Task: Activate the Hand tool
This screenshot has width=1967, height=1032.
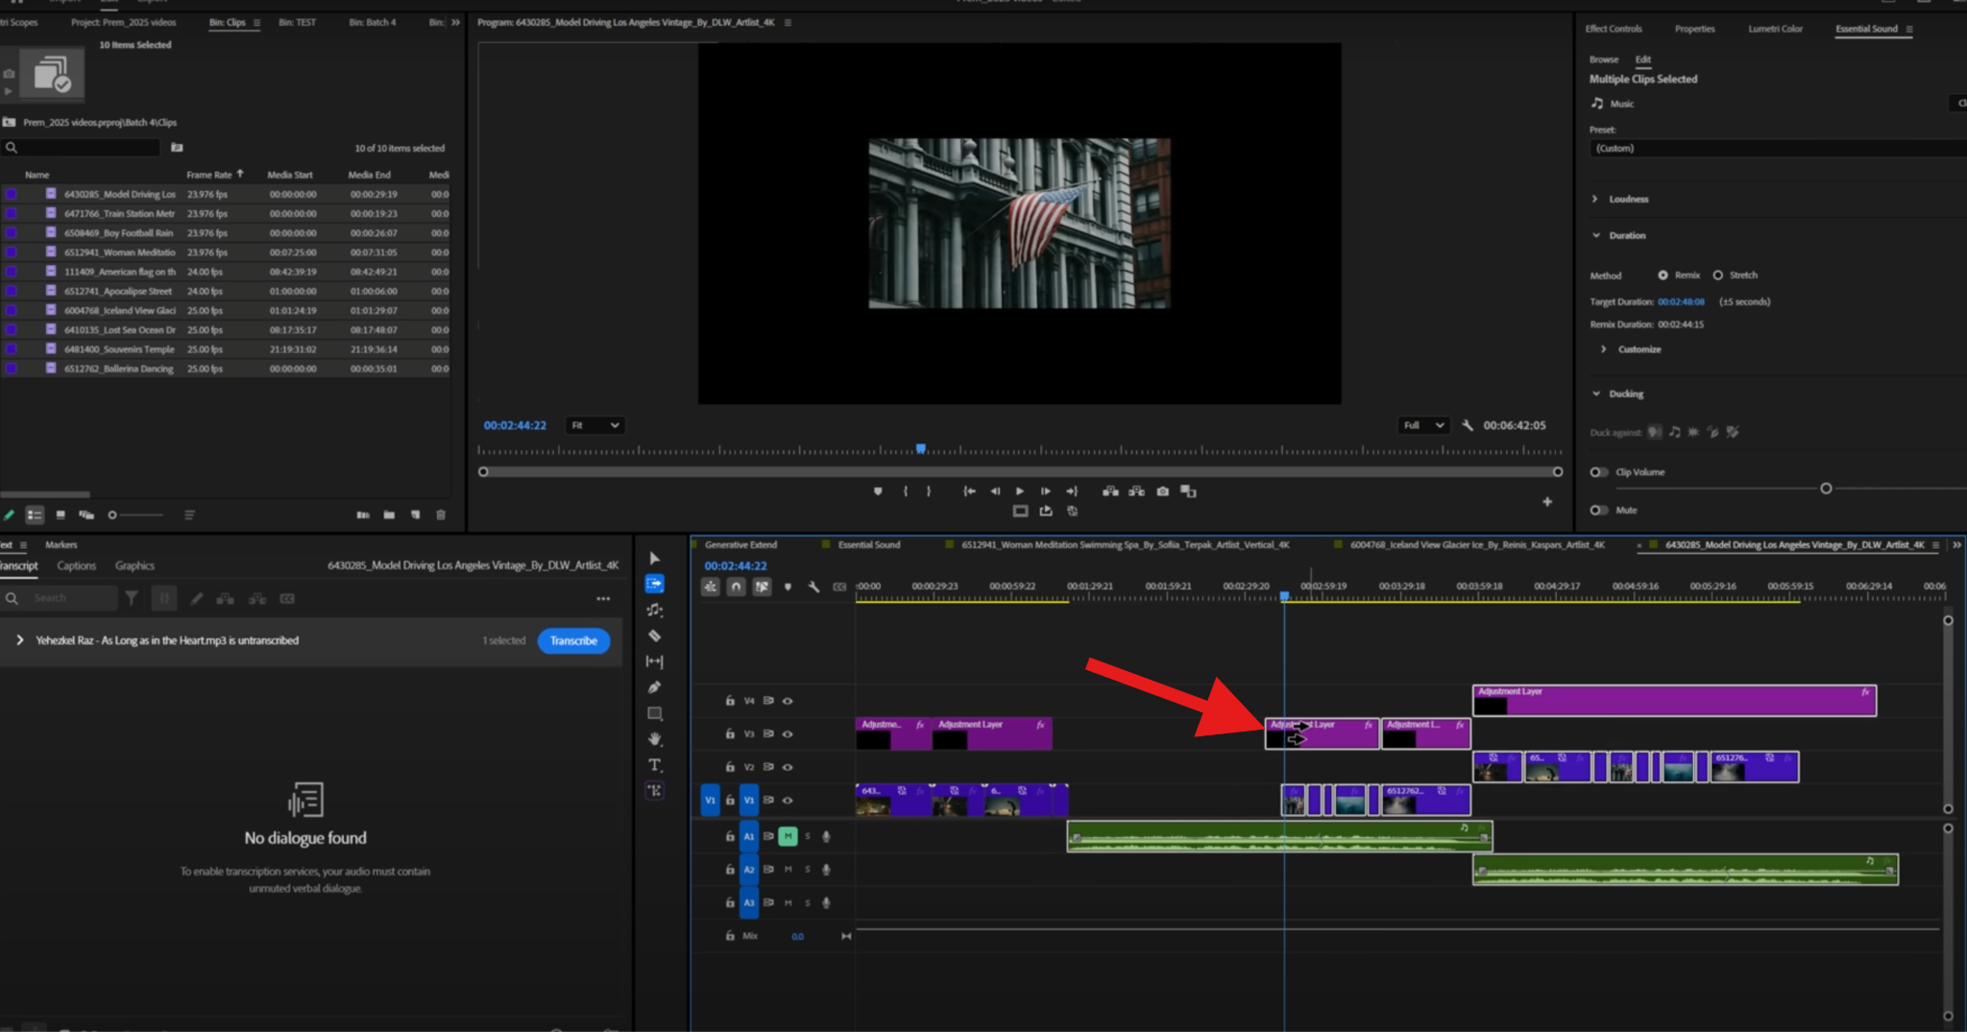Action: tap(655, 737)
